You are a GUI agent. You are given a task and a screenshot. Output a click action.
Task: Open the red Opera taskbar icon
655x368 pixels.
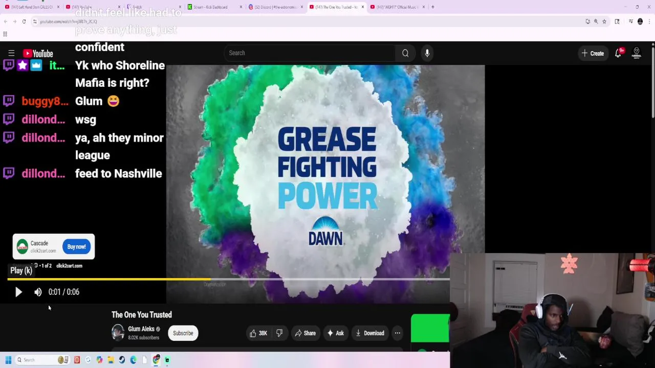(77, 360)
